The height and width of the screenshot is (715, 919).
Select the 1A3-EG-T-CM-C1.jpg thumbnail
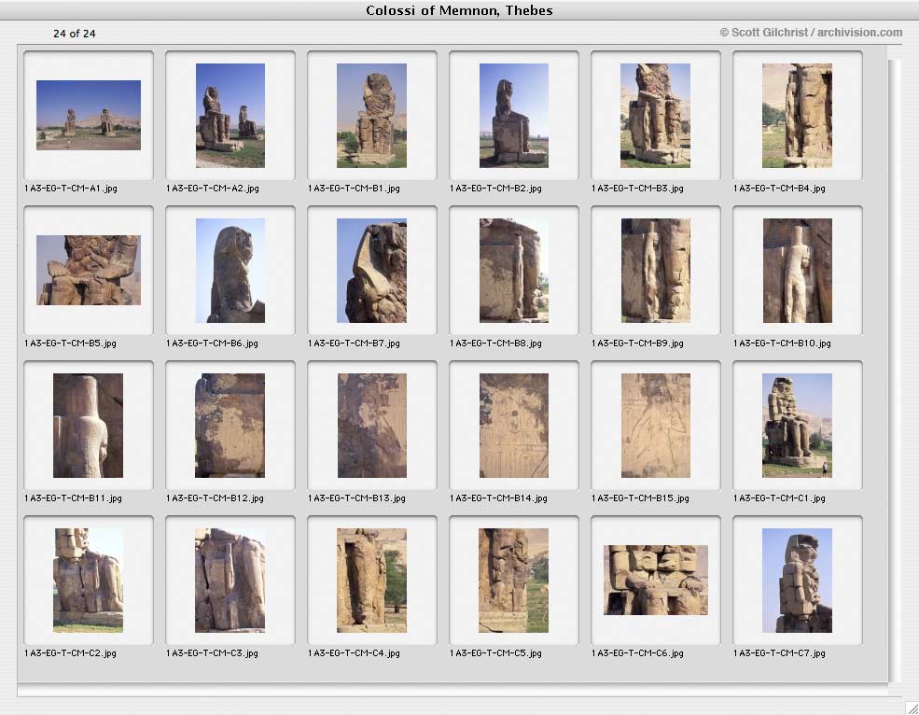(797, 426)
